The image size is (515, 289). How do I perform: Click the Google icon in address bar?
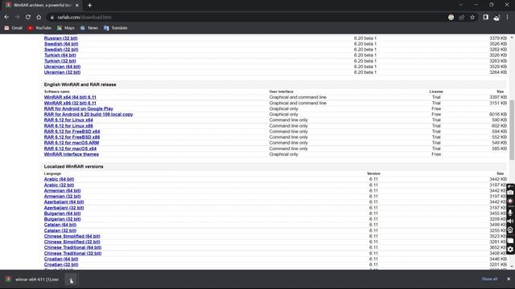point(451,17)
